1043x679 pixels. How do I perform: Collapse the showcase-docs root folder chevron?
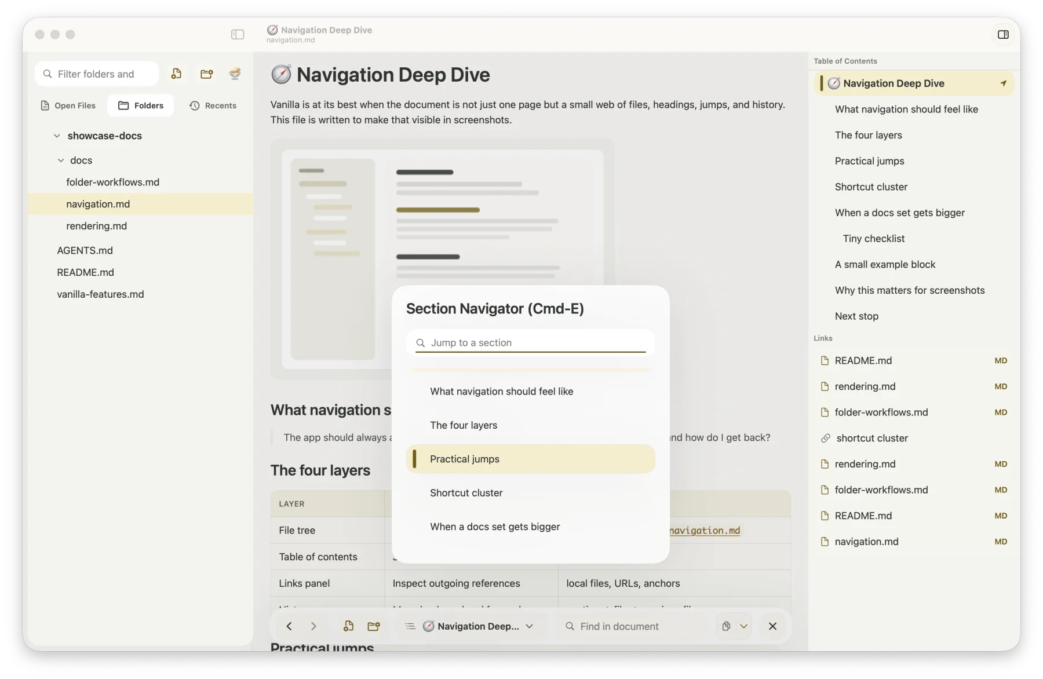tap(57, 136)
